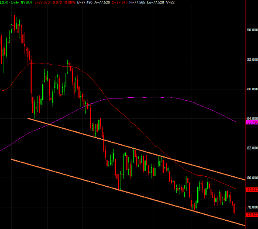Click the -0.09% percent change value
Image resolution: width=258 pixels, height=229 pixels.
point(69,2)
